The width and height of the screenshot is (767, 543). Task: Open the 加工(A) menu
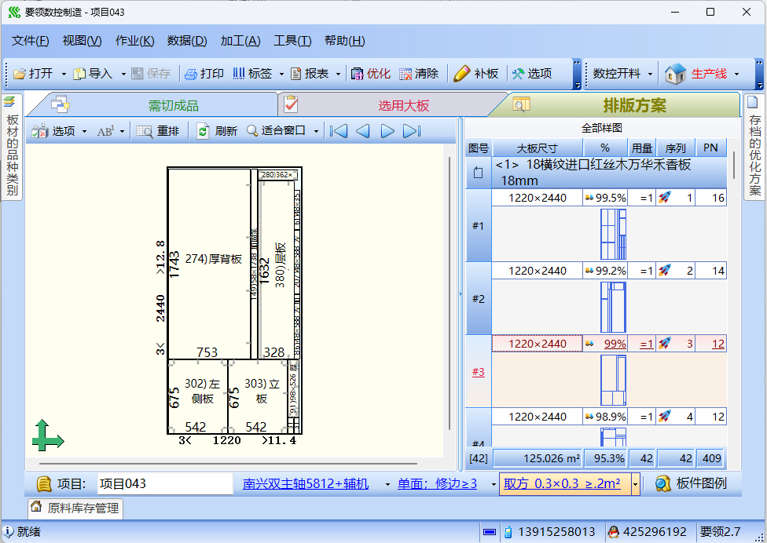240,41
